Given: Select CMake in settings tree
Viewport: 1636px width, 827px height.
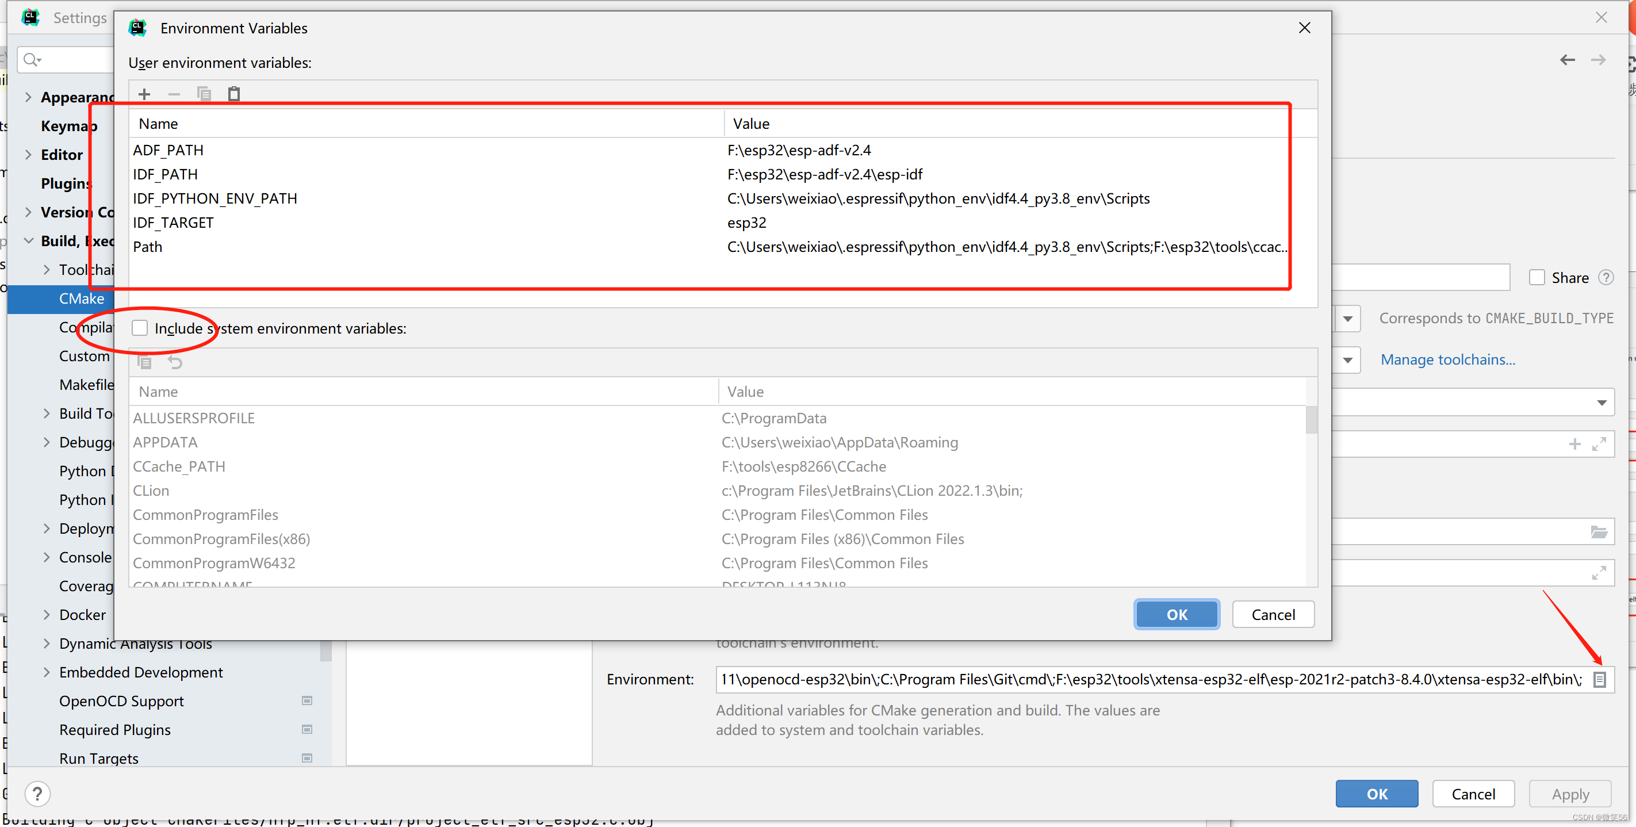Looking at the screenshot, I should (x=81, y=298).
